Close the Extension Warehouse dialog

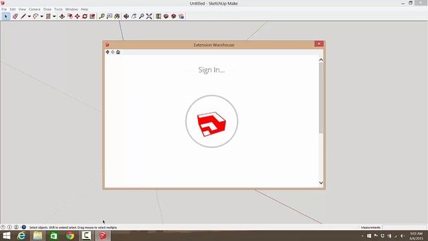319,44
